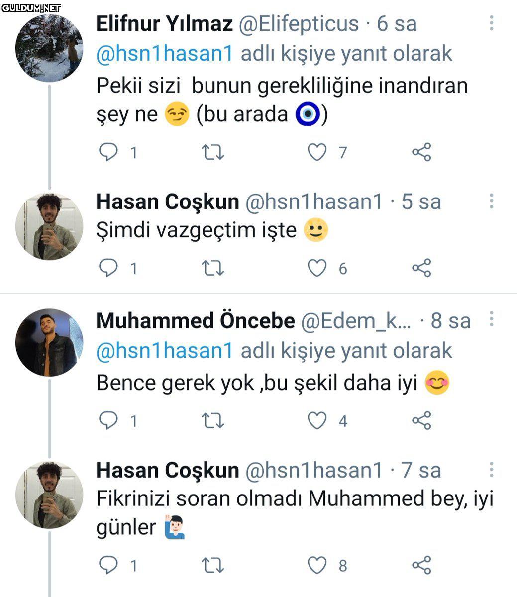Open more options on Hasan's 5 sa tweet
Image resolution: width=517 pixels, height=597 pixels.
click(x=491, y=201)
